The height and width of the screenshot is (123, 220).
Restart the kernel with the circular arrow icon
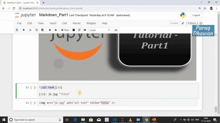[x=79, y=30]
